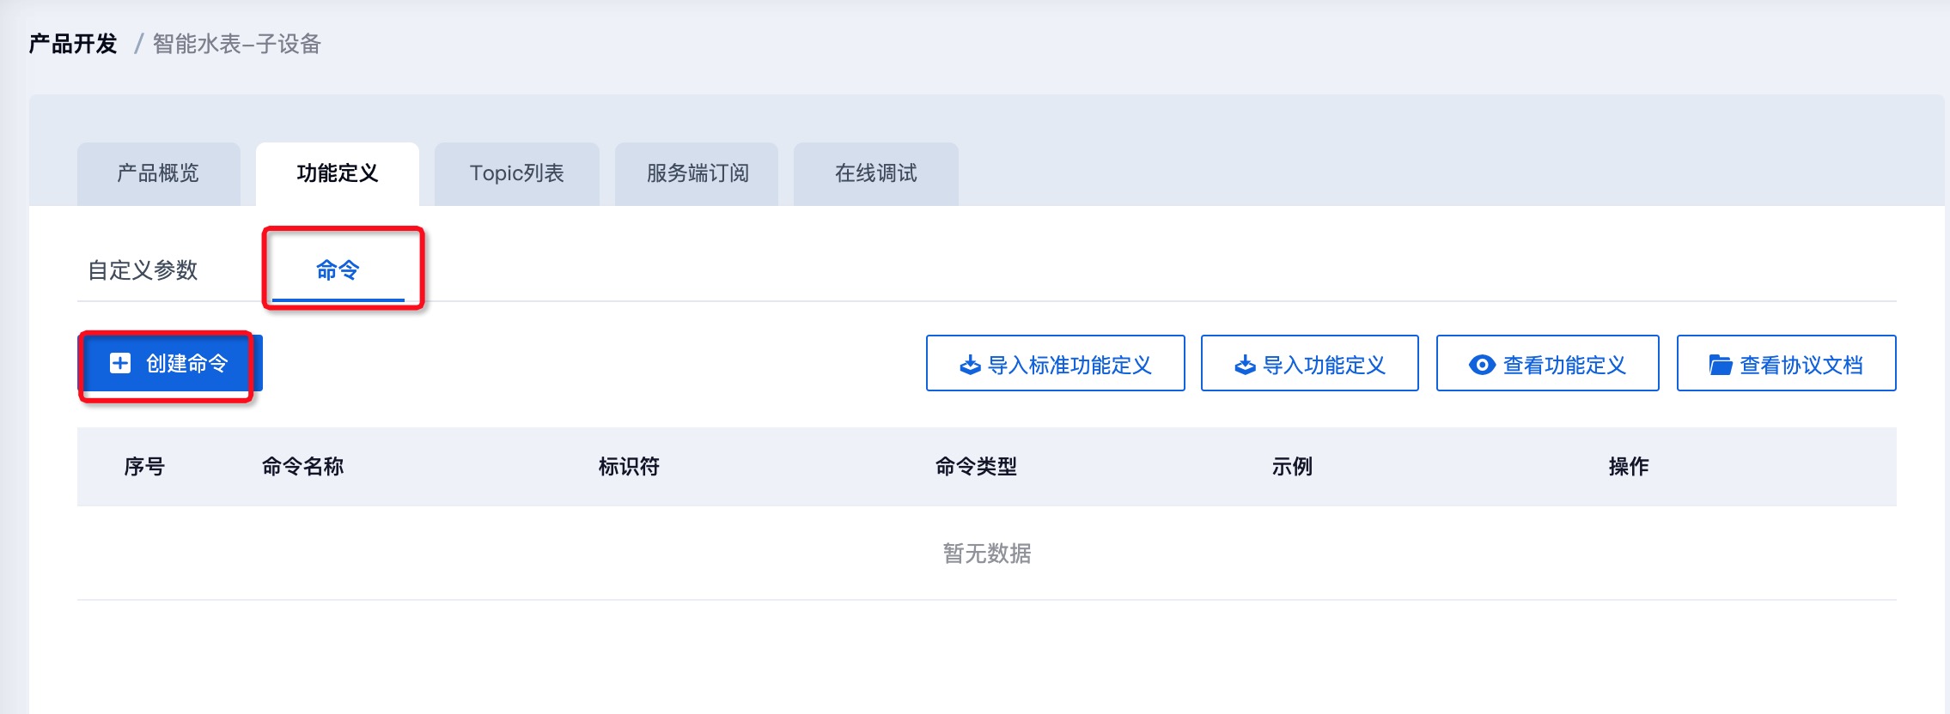
Task: Click 查看功能定义 button text
Action: [x=1564, y=366]
